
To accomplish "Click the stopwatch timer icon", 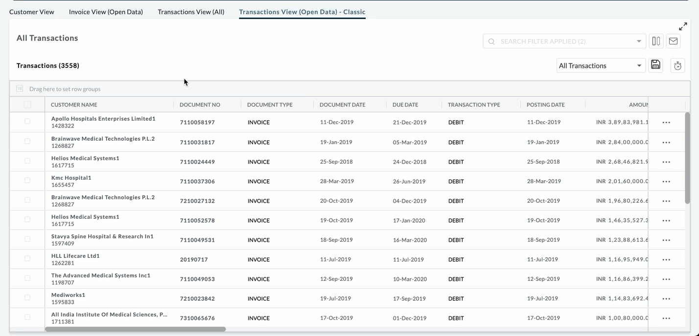I will [677, 66].
